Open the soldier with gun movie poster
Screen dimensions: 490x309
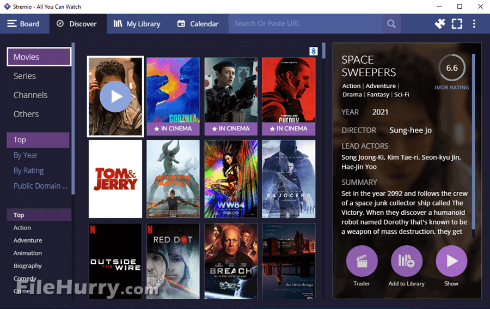(x=231, y=96)
